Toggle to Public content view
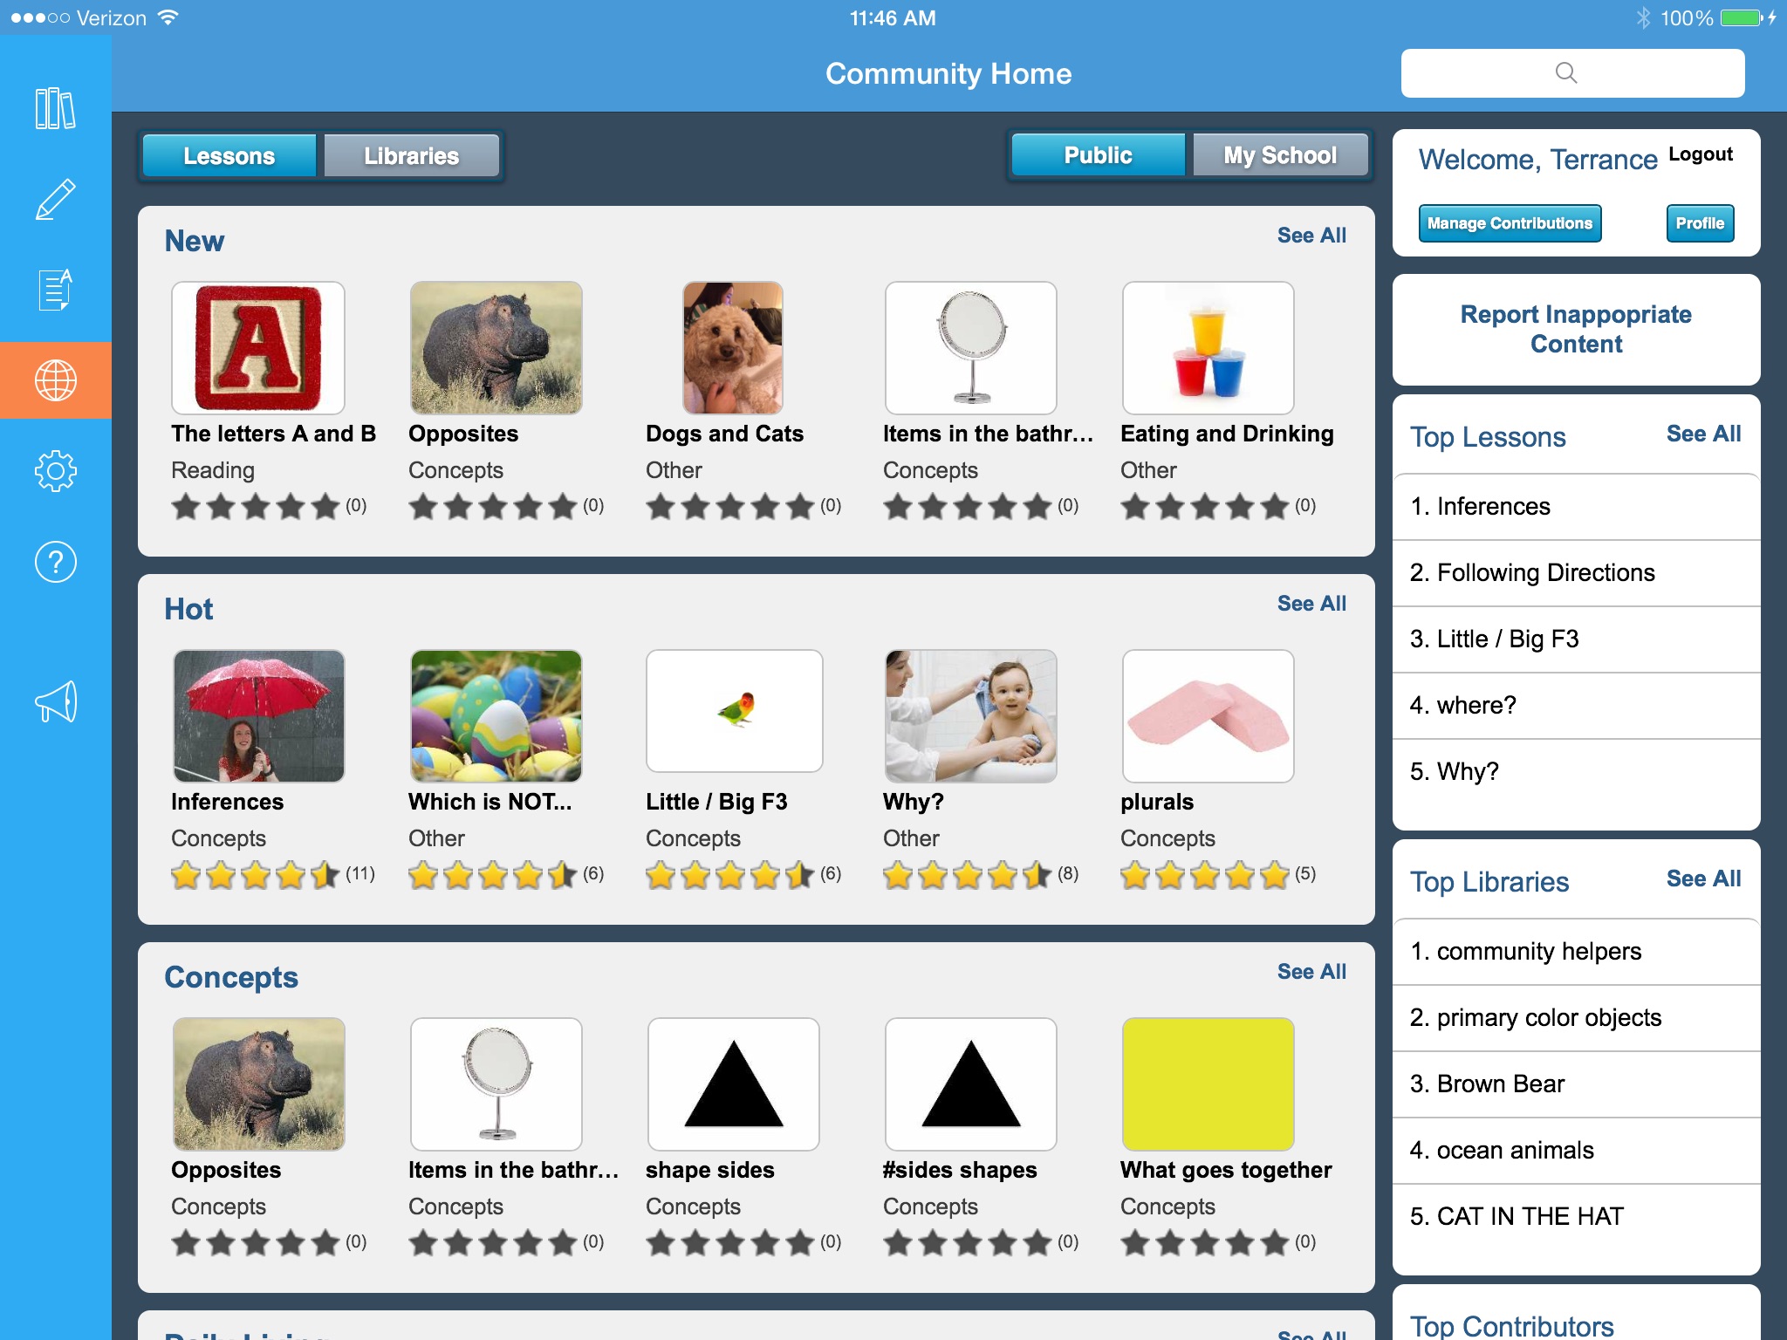 click(x=1098, y=154)
